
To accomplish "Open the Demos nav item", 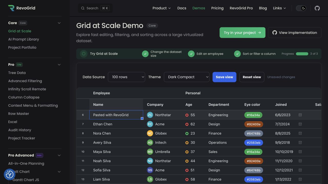I will click(199, 8).
